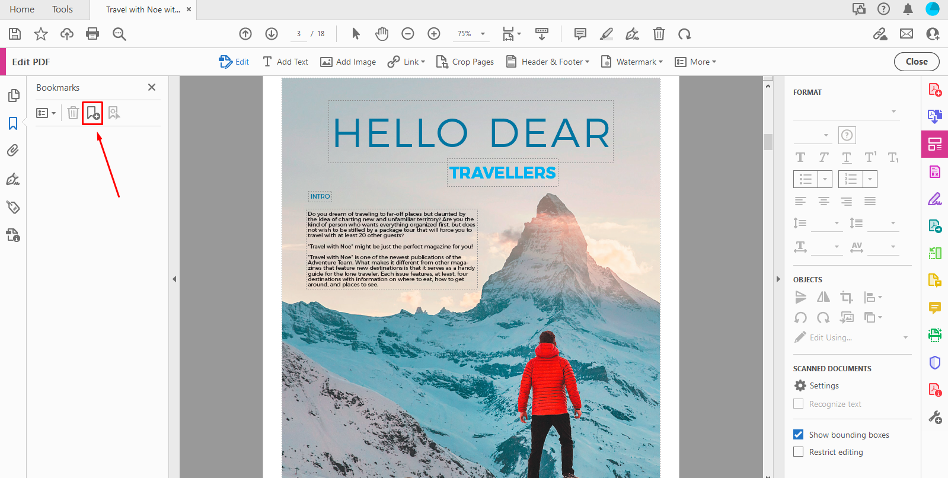Open bookmarks options menu dropdown

tap(46, 113)
